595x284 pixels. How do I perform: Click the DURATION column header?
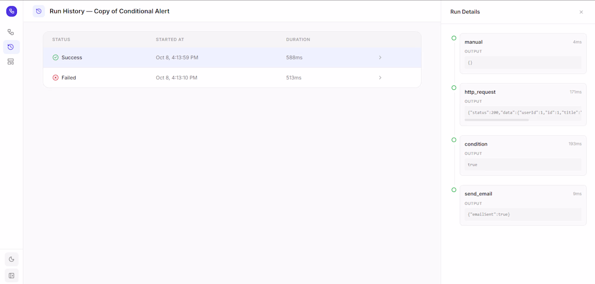point(298,39)
